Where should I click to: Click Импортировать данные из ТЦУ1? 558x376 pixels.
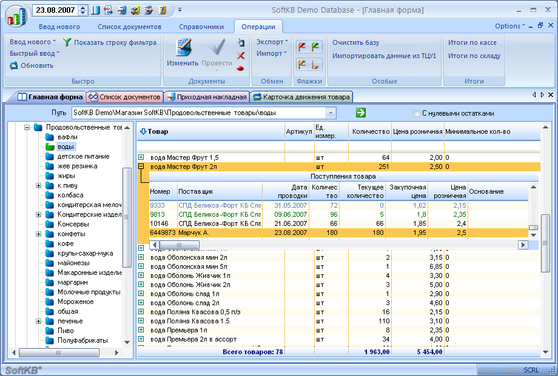click(384, 56)
